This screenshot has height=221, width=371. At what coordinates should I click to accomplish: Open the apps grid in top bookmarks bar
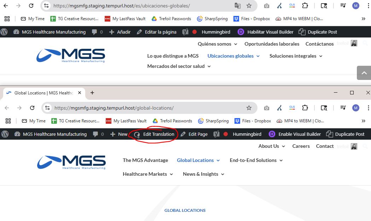tap(7, 19)
